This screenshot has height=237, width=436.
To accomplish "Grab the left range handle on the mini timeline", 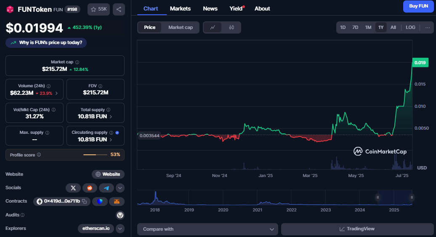I will pos(378,198).
